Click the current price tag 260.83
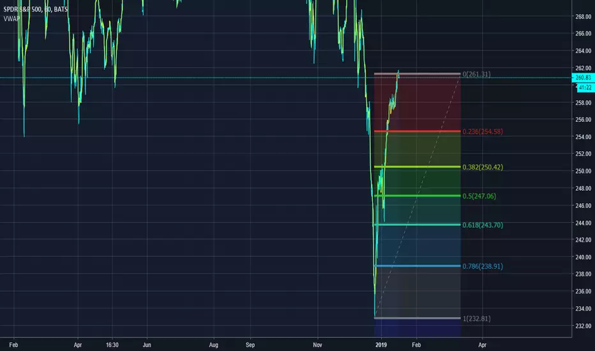This screenshot has width=595, height=351. point(584,78)
